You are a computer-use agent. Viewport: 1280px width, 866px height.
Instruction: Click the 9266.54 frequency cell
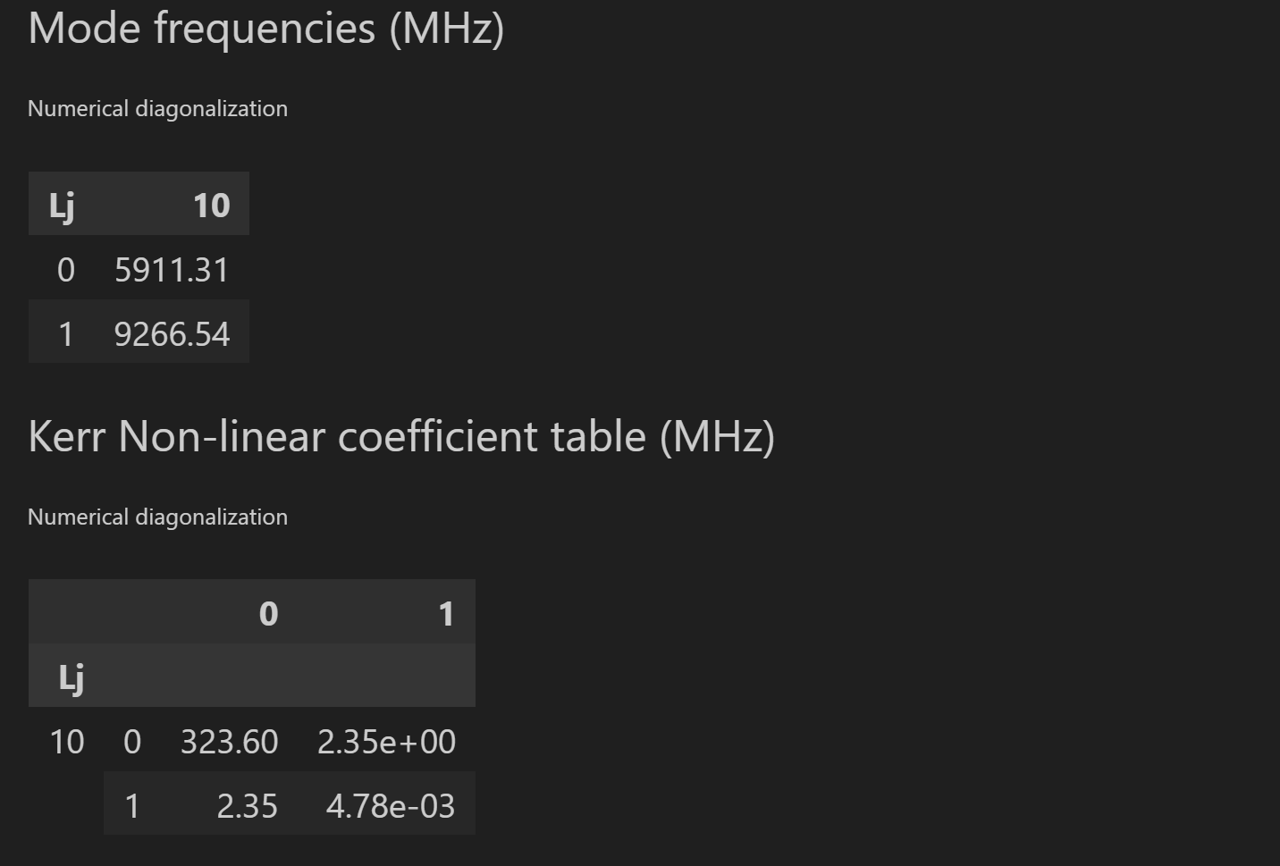point(172,334)
